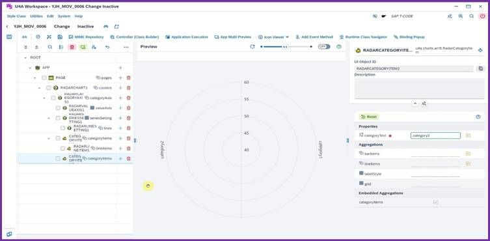Click the shield check icon in toolbar
Image resolution: width=490 pixels, height=241 pixels.
(38, 37)
